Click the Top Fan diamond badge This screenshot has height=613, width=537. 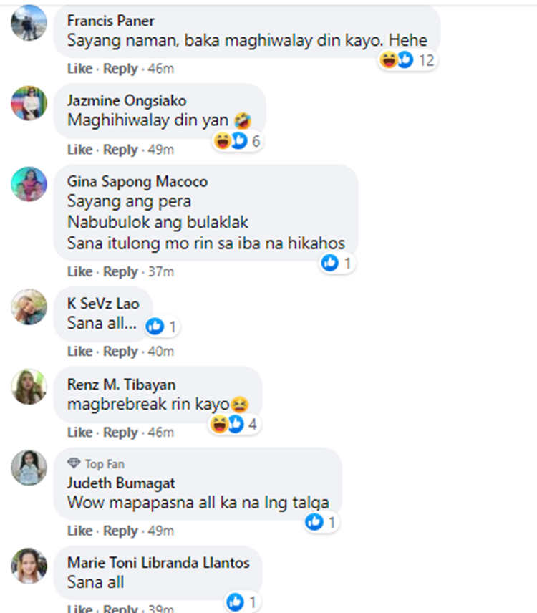74,463
